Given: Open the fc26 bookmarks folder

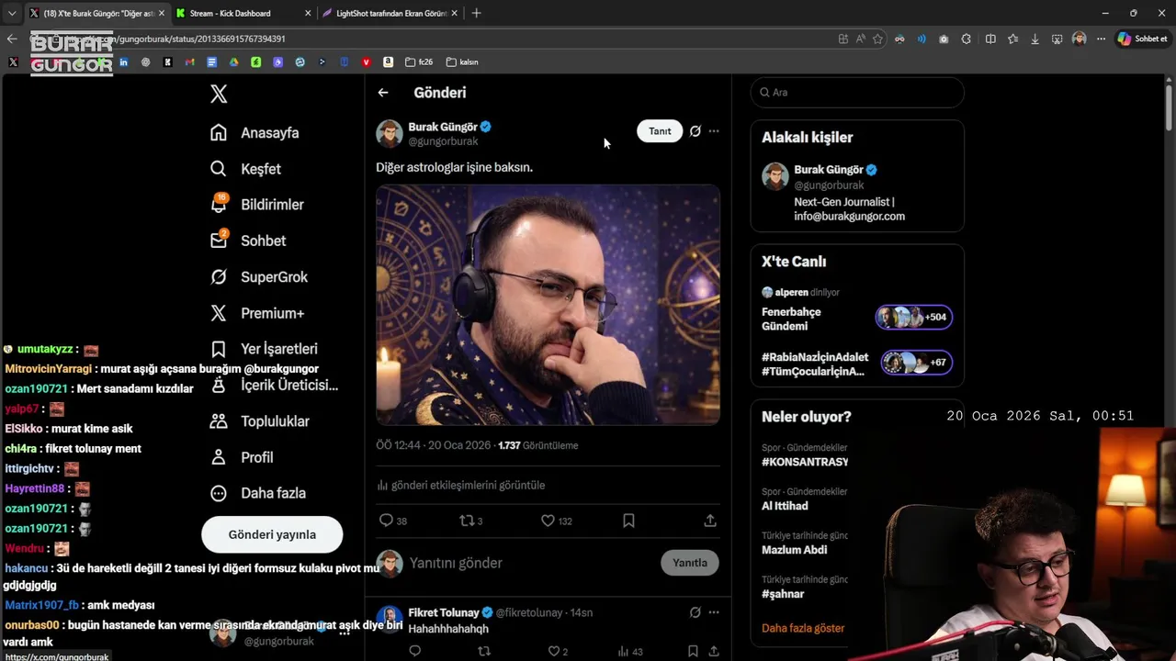Looking at the screenshot, I should tap(418, 62).
